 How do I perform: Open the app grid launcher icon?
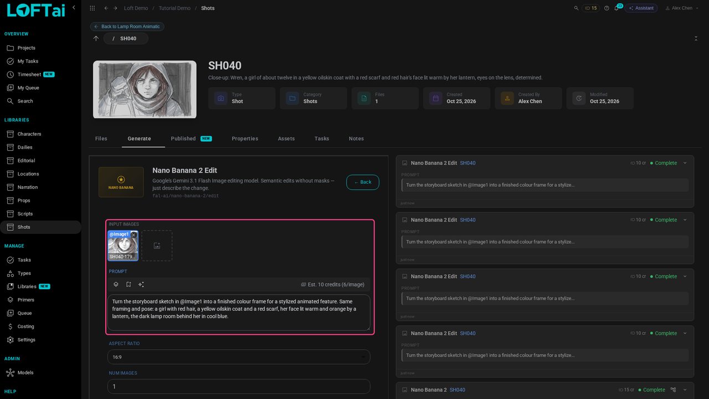point(92,8)
